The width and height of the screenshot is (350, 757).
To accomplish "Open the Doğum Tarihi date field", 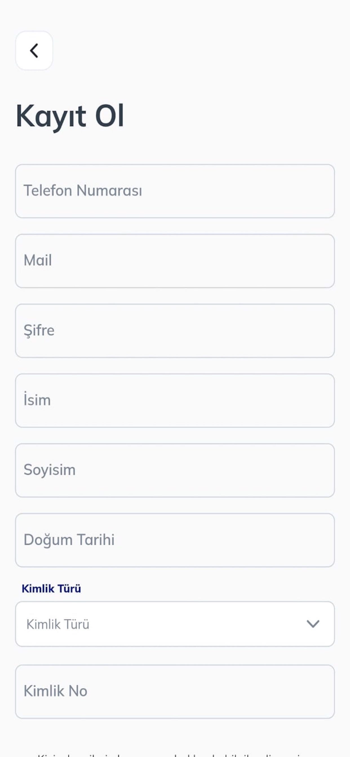I will pyautogui.click(x=175, y=540).
